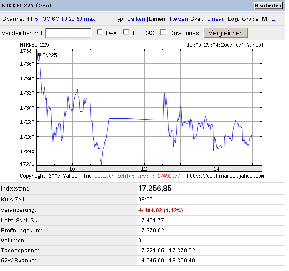Switch span to 6M
This screenshot has height=271, width=289.
pos(56,19)
